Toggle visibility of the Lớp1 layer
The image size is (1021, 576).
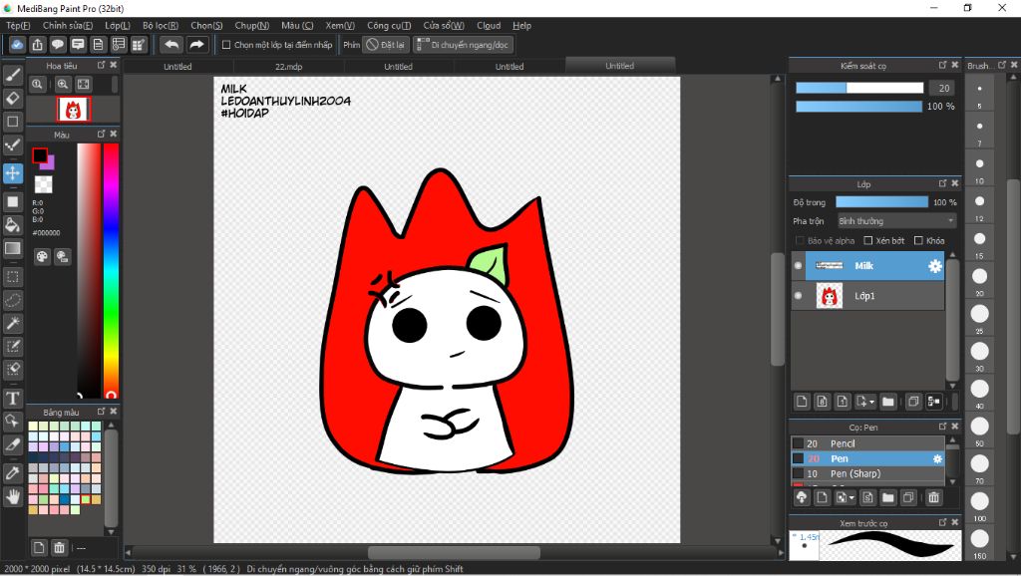coord(799,296)
